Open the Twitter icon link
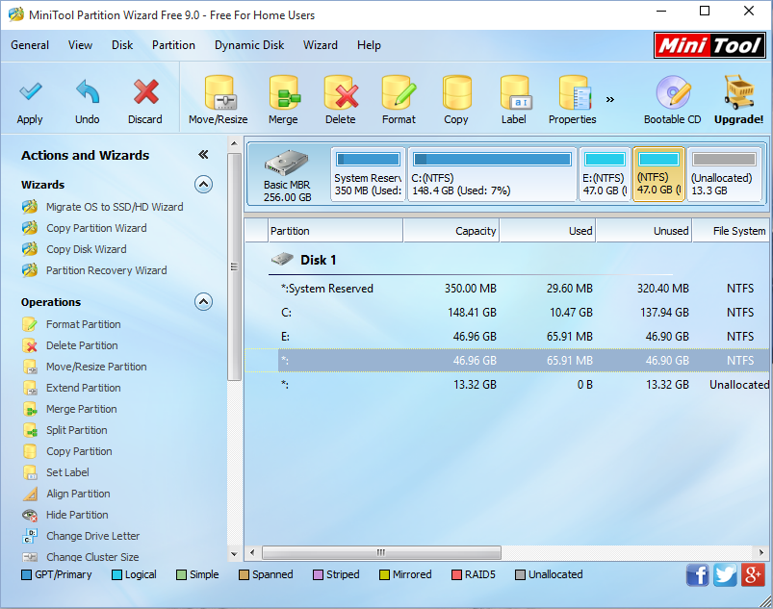773x609 pixels. [x=725, y=575]
